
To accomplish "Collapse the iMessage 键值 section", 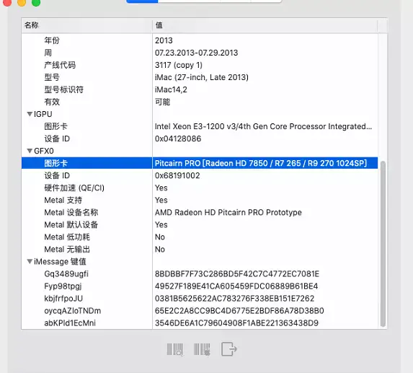I will [x=30, y=261].
